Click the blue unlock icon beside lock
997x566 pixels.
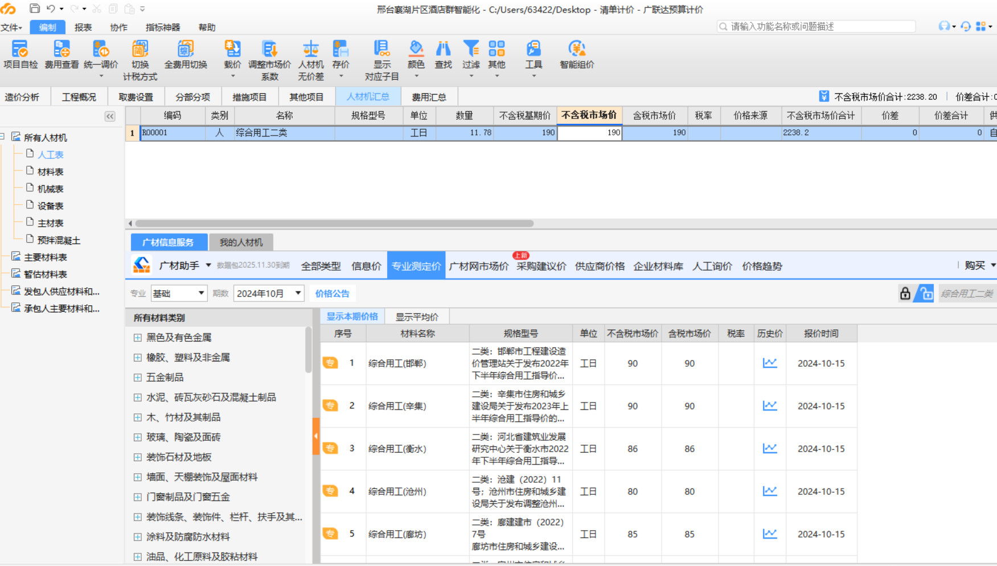coord(925,293)
